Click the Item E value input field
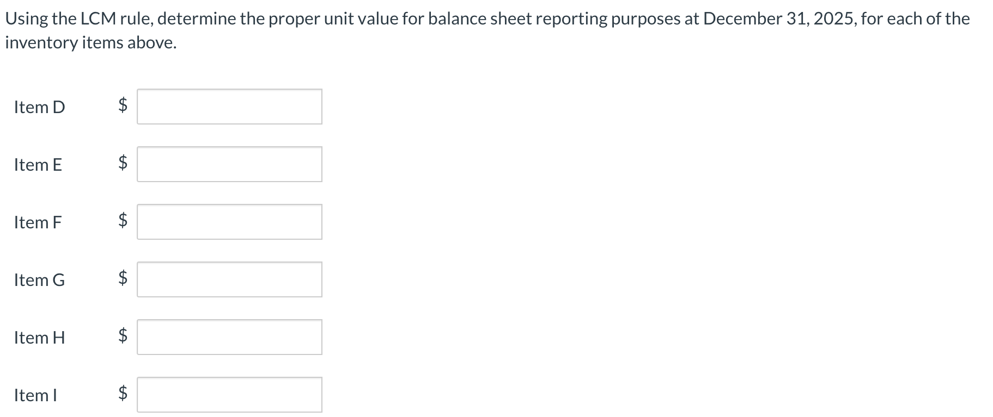This screenshot has width=993, height=417. pyautogui.click(x=229, y=164)
